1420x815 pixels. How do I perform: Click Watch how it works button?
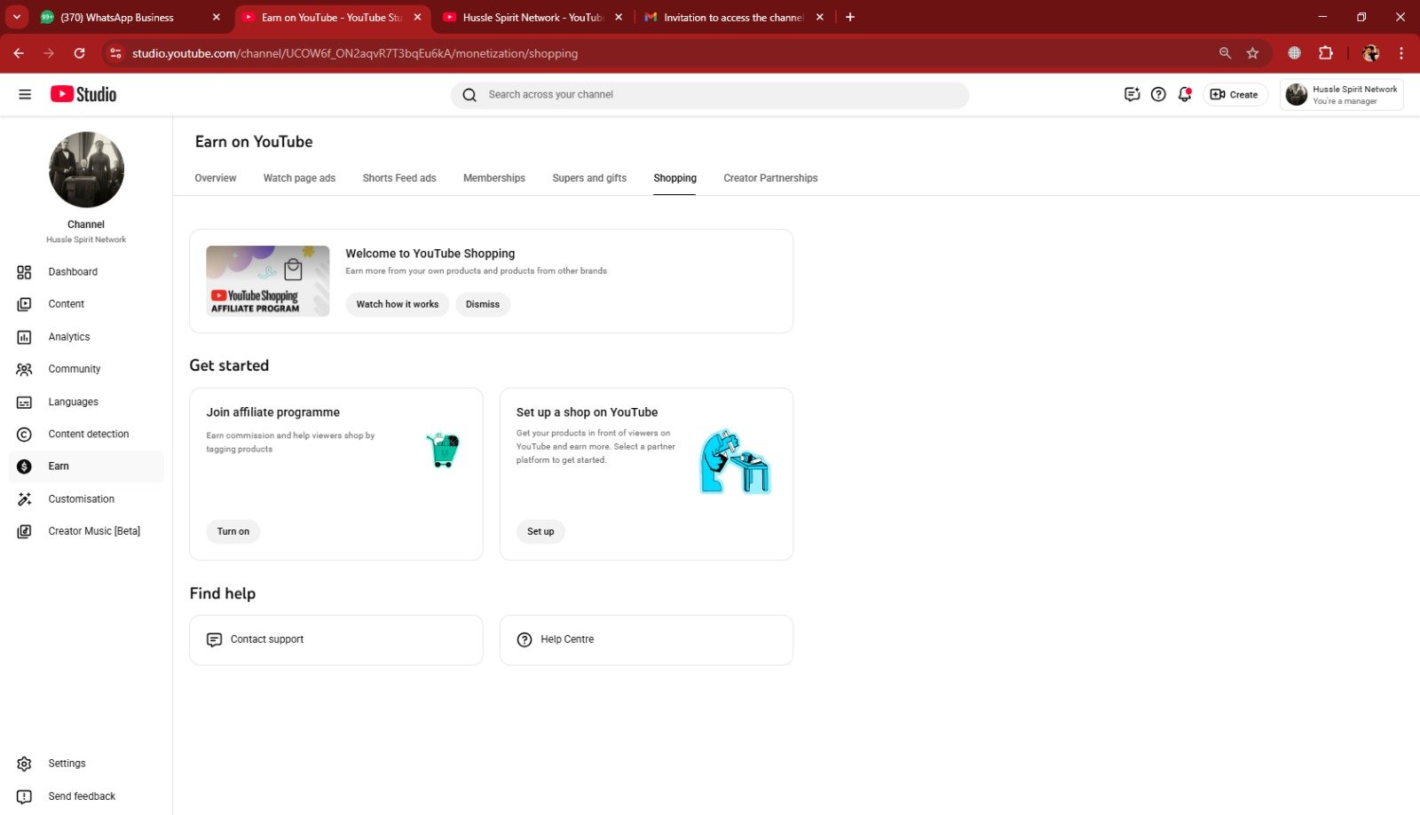397,304
